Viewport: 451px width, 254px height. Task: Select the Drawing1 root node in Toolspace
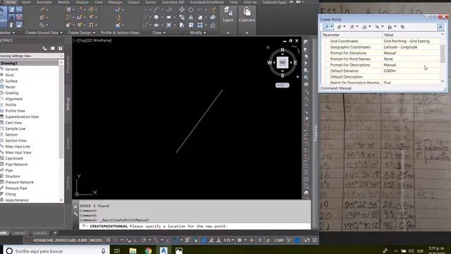[8, 63]
